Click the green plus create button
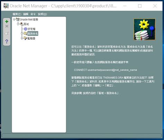 [x=7, y=21]
